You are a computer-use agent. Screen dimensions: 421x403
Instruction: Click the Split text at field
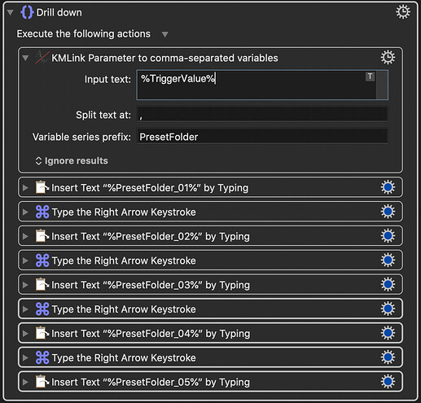click(x=262, y=115)
